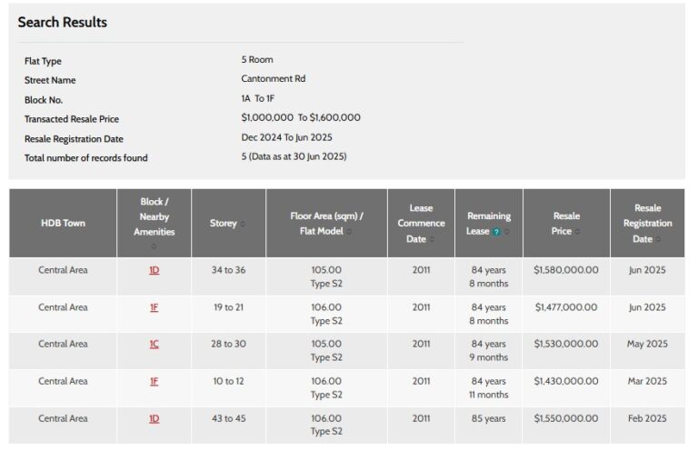Sort by Resale Registration Date icon
Screen dimensions: 698x451
pos(658,239)
